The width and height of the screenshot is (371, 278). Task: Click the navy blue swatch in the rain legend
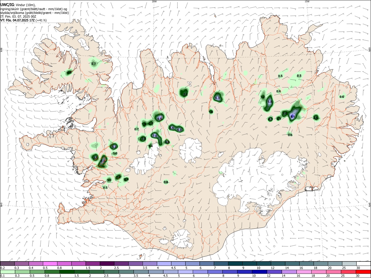(x=259, y=272)
